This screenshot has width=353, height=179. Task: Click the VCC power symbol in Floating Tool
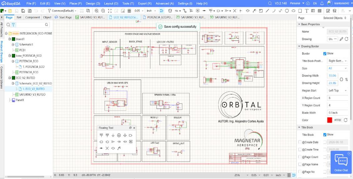click(101, 135)
